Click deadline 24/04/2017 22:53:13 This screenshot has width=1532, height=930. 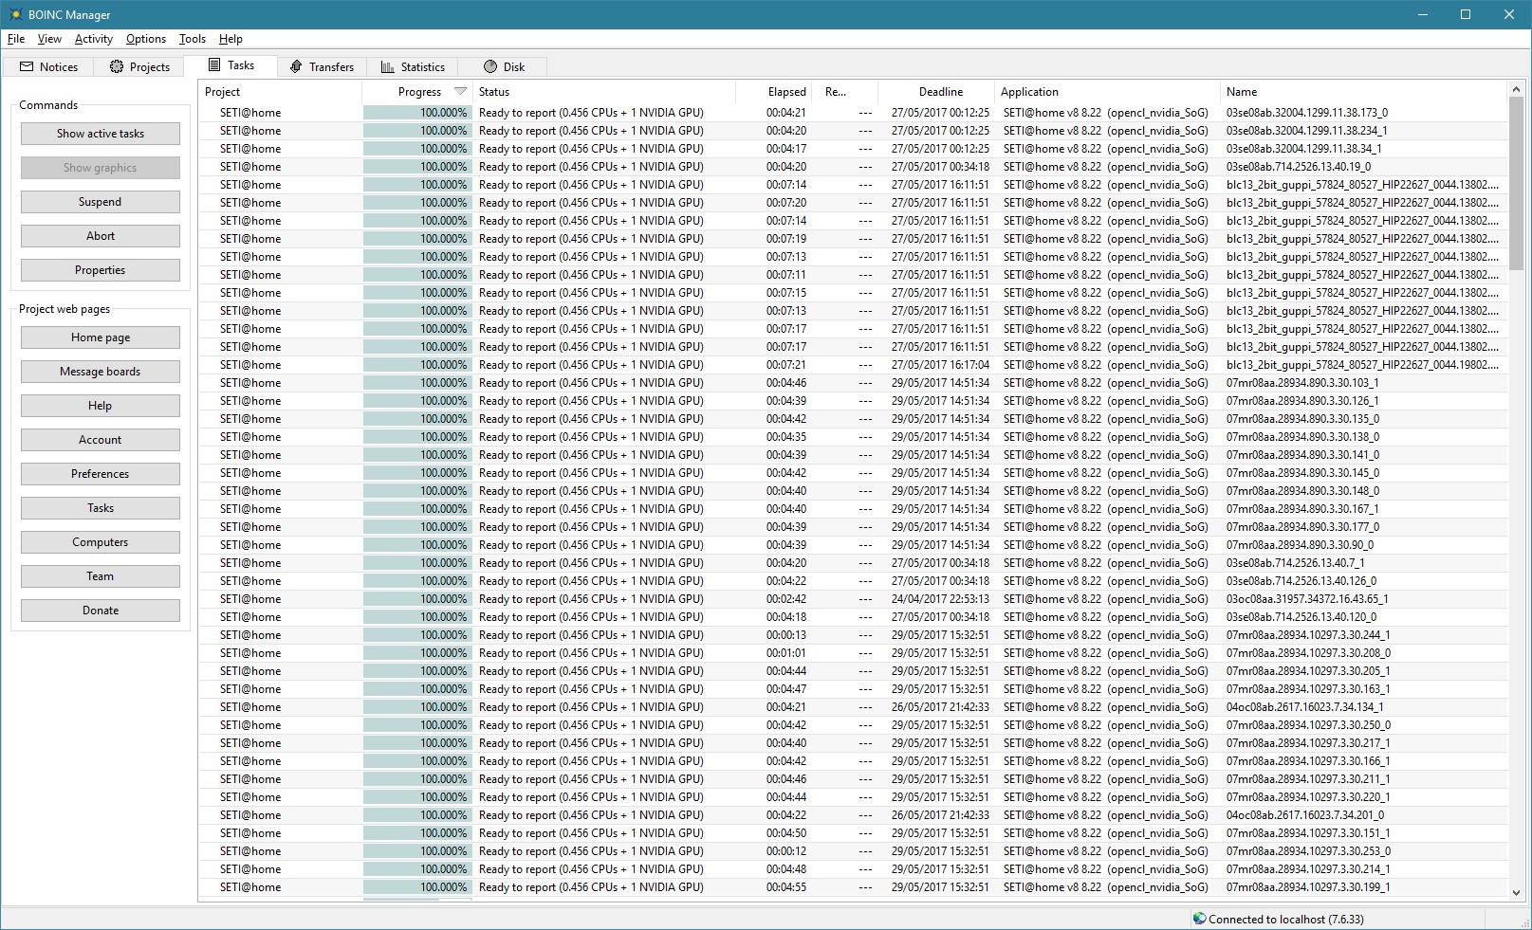(940, 599)
